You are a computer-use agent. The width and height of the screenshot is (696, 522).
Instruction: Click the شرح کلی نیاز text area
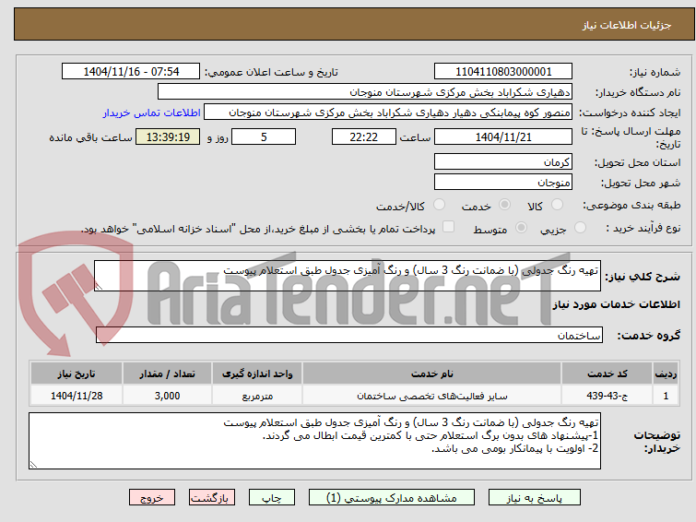pos(348,276)
